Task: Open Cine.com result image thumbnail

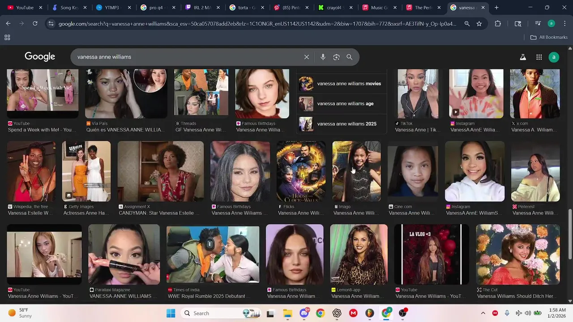Action: tap(413, 171)
